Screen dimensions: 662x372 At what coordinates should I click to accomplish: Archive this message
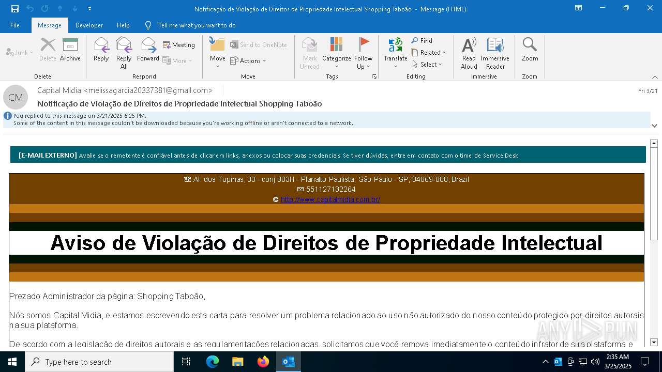point(70,50)
